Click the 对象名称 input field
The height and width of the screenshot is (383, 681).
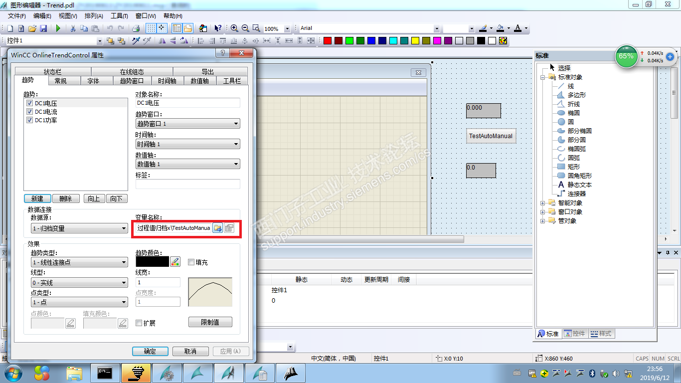(187, 103)
